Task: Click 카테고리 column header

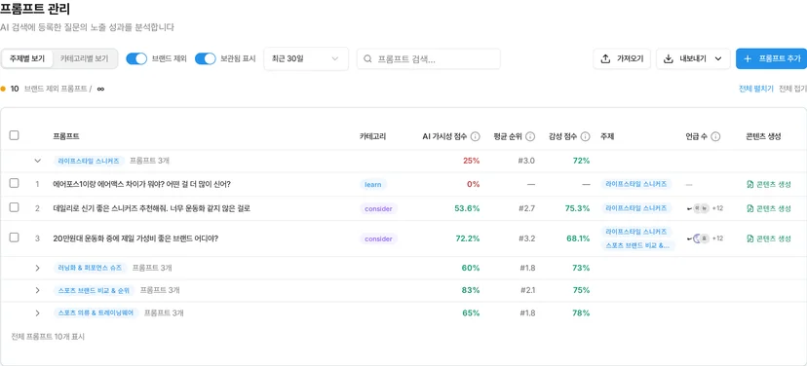Action: coord(372,136)
